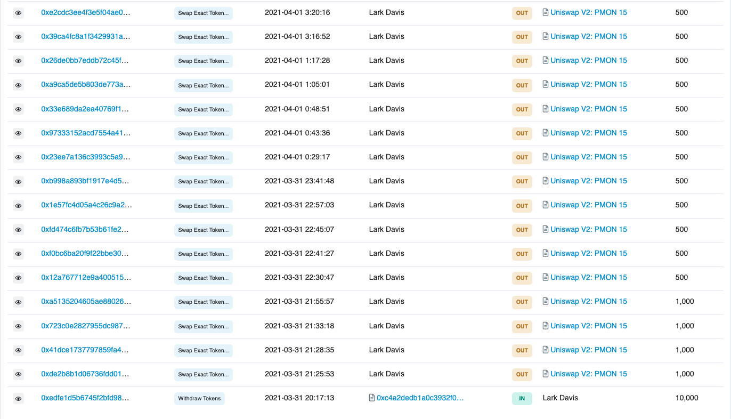This screenshot has width=731, height=419.
Task: Open Uniswap V2: PMON 15 link at 3:20:16
Action: [589, 12]
